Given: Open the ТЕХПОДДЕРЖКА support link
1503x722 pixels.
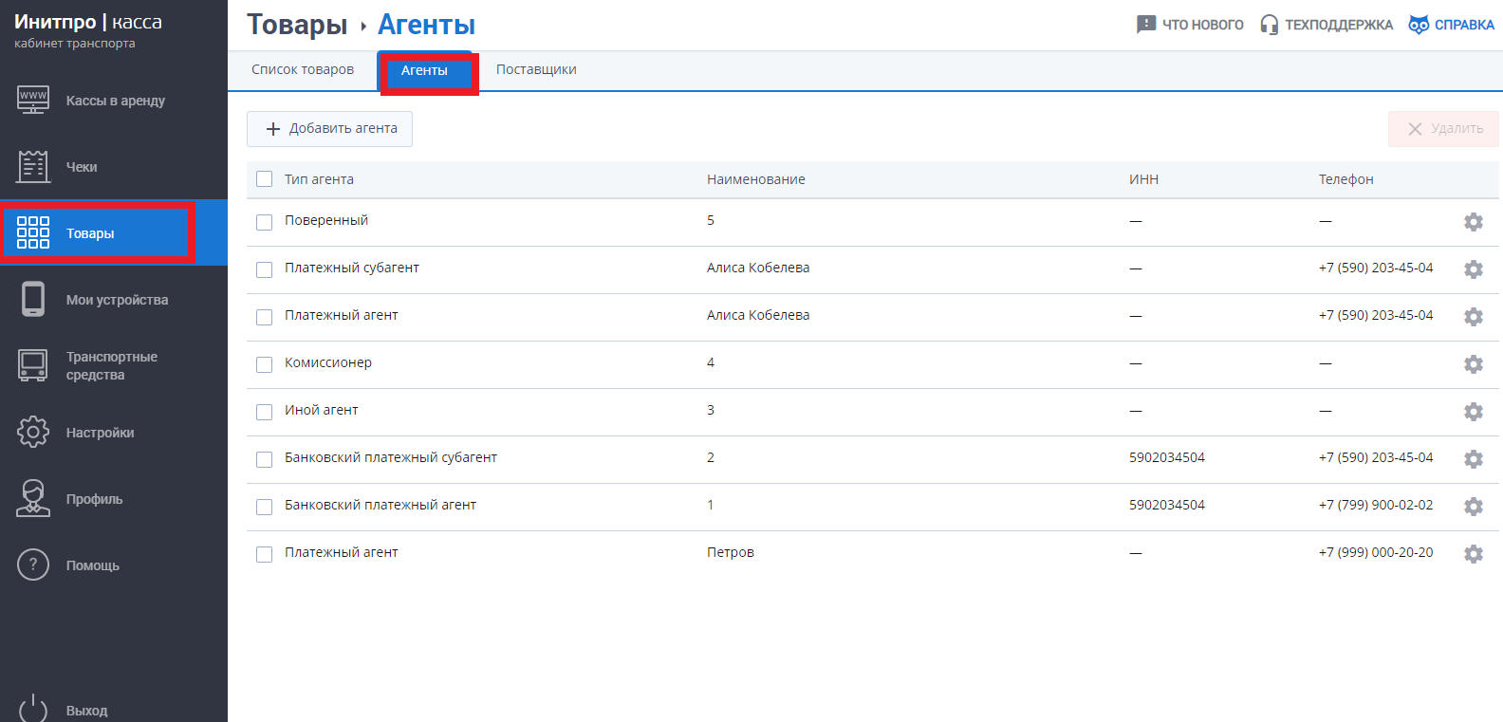Looking at the screenshot, I should click(1327, 25).
